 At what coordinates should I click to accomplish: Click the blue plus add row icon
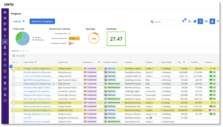point(11,66)
